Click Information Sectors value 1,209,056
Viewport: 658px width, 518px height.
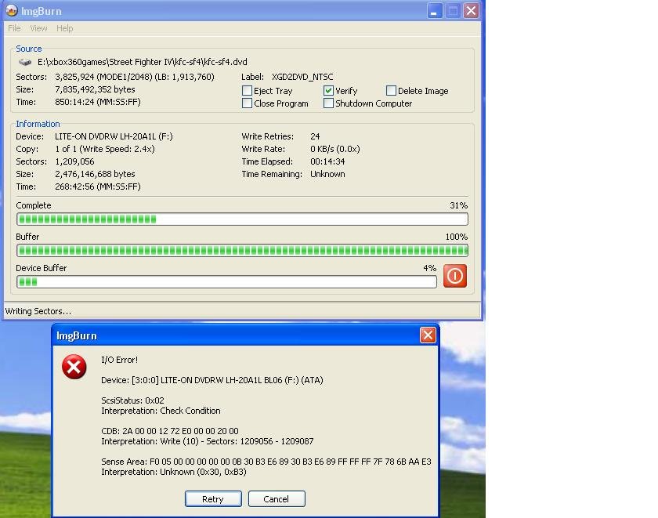coord(74,161)
